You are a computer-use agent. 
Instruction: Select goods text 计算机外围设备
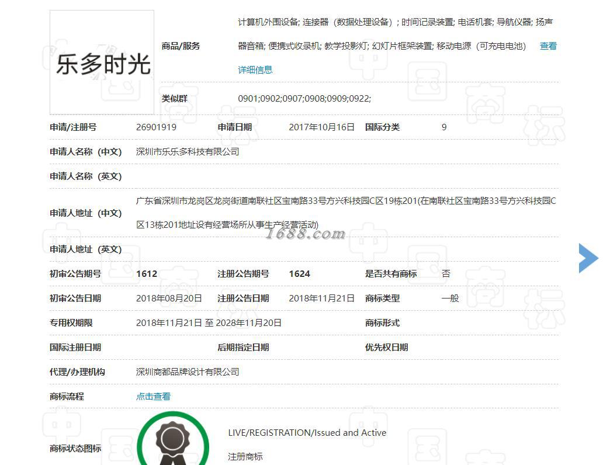click(268, 22)
